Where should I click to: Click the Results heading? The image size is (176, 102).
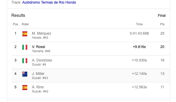pos(18,15)
